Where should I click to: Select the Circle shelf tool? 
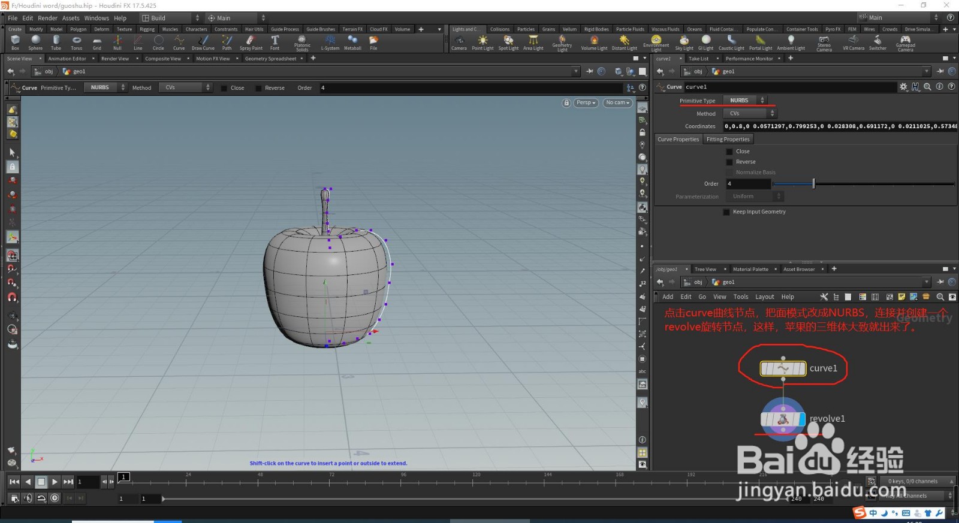click(x=158, y=42)
